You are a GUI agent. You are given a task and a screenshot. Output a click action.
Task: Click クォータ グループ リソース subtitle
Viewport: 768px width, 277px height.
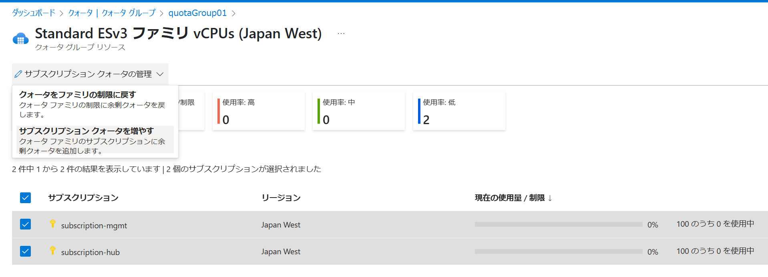(80, 47)
